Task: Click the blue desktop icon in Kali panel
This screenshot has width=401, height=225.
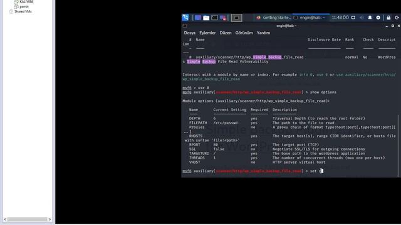Action: (198, 17)
